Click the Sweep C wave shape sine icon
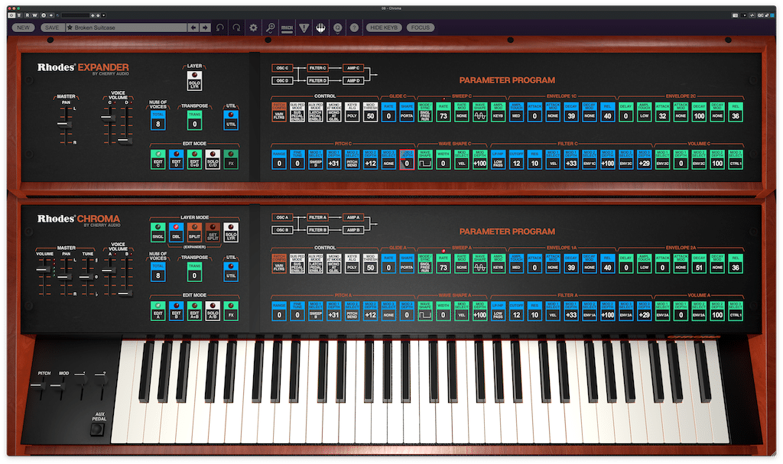The width and height of the screenshot is (783, 464). (480, 115)
